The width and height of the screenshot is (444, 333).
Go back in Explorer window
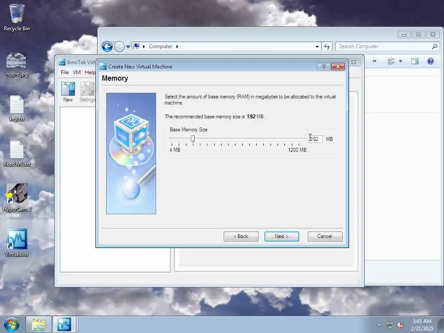point(107,46)
